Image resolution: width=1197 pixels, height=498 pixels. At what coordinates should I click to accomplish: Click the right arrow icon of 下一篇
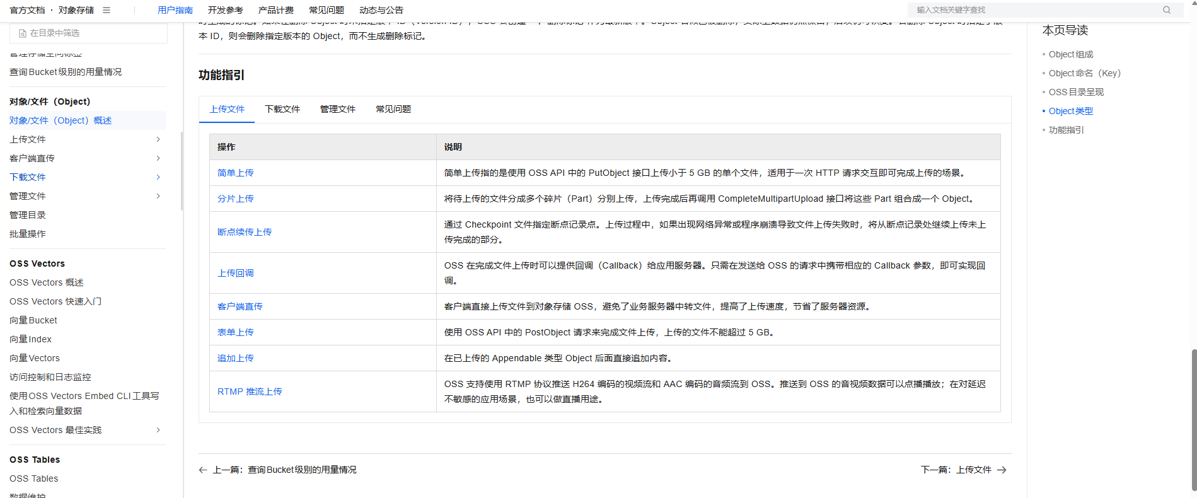[1002, 470]
